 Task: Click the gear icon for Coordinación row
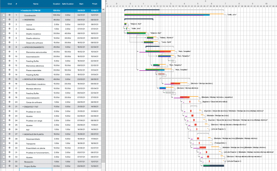[9, 15]
